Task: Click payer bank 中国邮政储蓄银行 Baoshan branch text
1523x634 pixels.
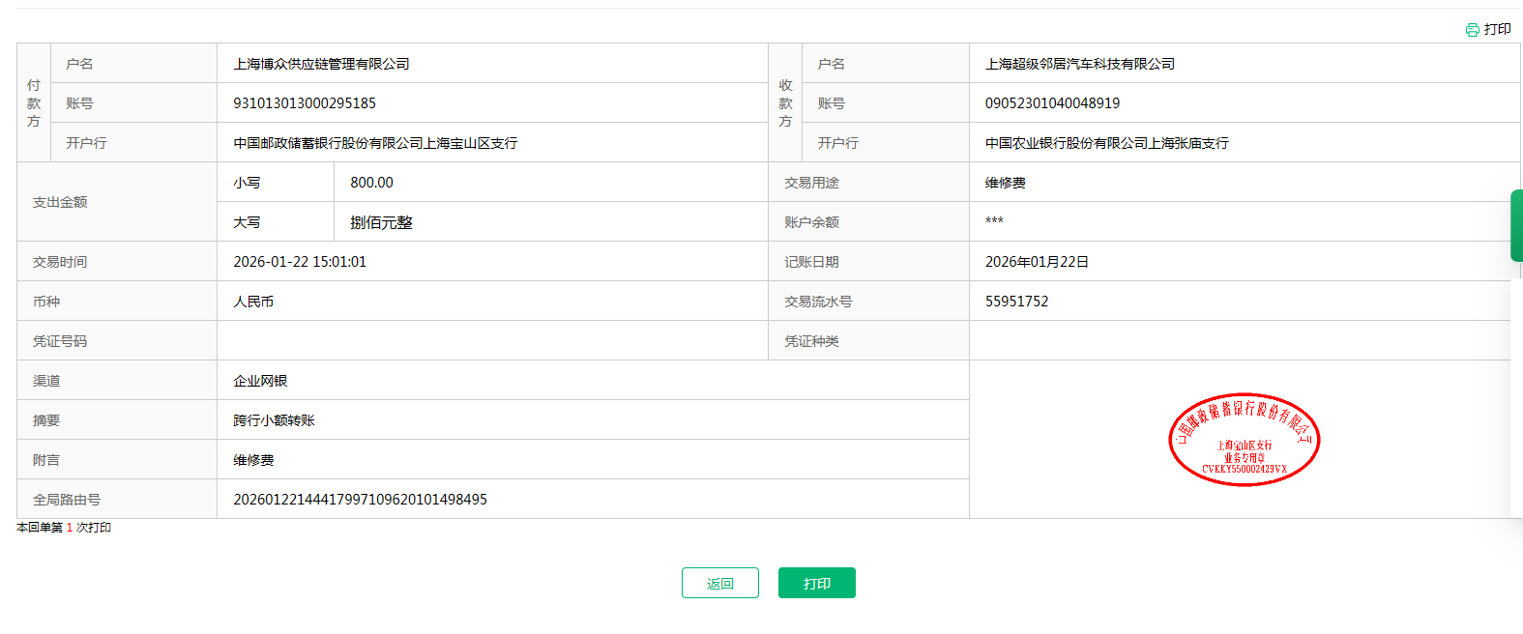Action: pyautogui.click(x=375, y=143)
